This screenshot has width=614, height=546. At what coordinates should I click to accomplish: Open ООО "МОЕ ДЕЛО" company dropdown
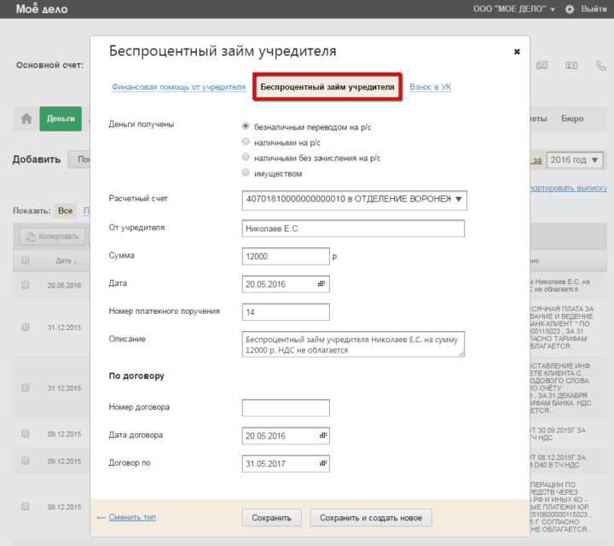pos(513,9)
